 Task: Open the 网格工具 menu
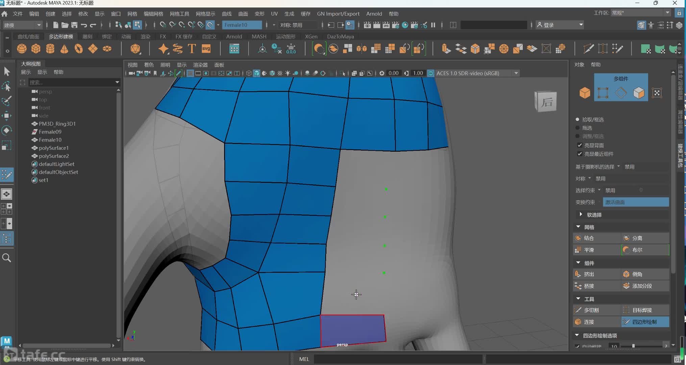tap(179, 14)
